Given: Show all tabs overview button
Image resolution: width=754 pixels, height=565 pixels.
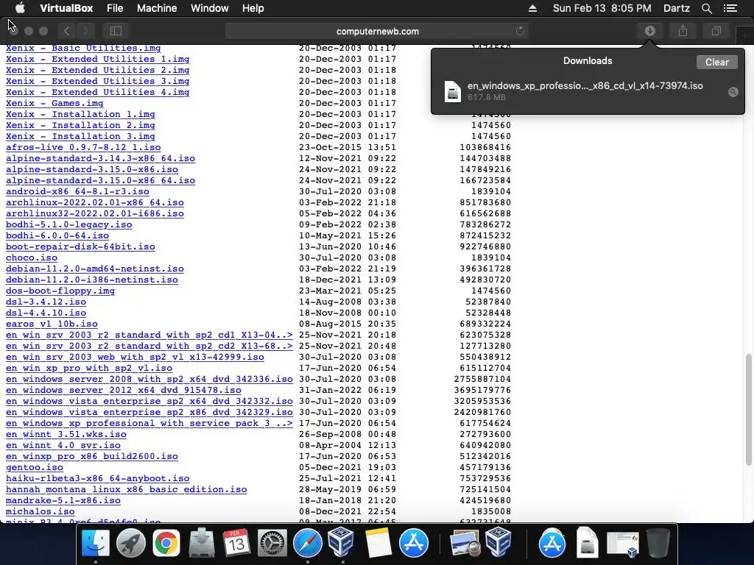Looking at the screenshot, I should click(716, 31).
